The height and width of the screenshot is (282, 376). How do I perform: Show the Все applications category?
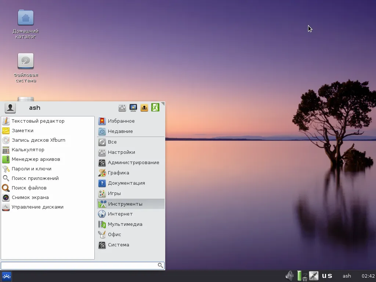131,142
